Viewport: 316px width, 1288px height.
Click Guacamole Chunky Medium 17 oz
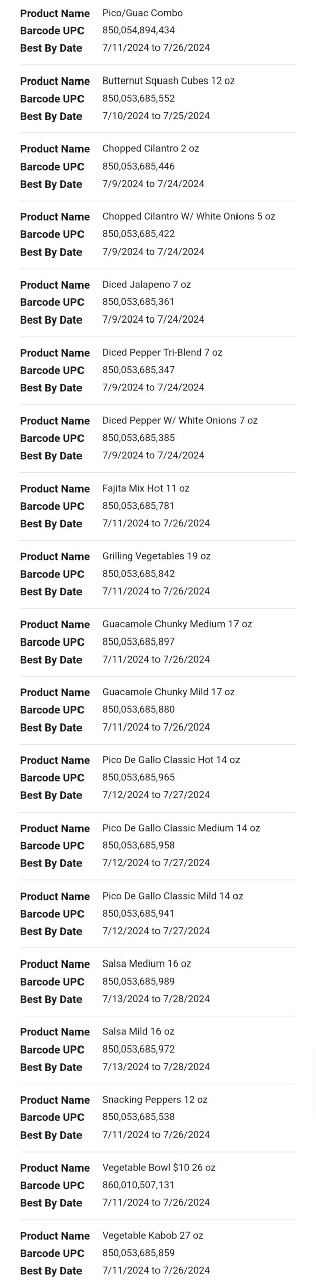177,624
